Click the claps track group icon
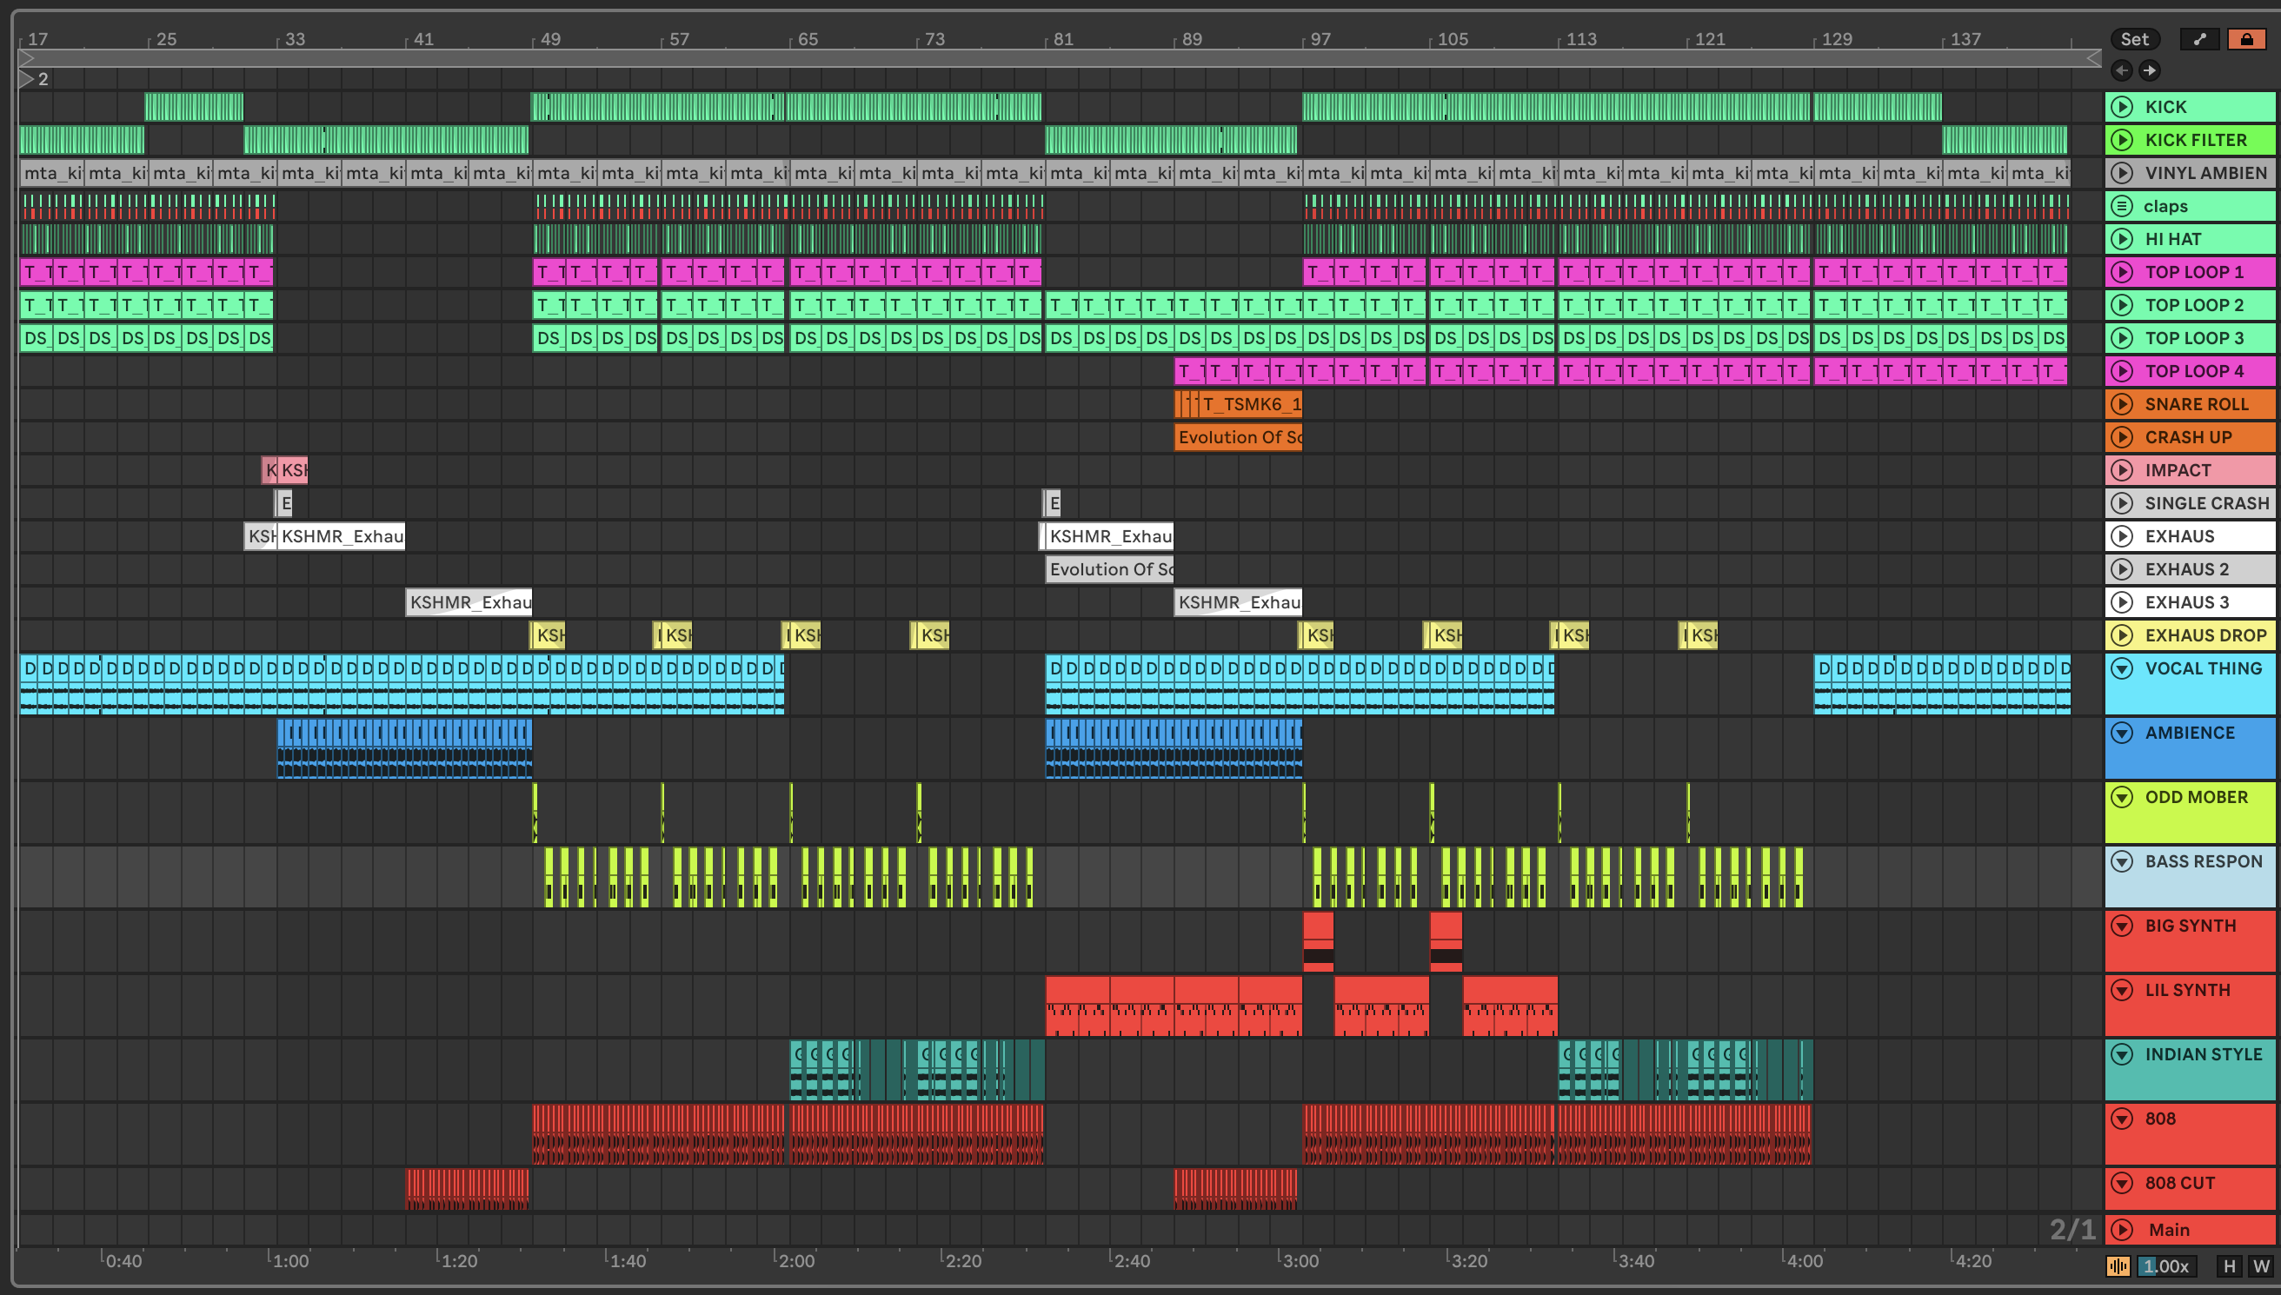 pos(2122,206)
